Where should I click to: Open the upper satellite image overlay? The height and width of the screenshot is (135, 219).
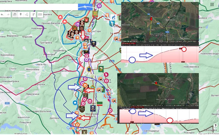[x=160, y=24]
